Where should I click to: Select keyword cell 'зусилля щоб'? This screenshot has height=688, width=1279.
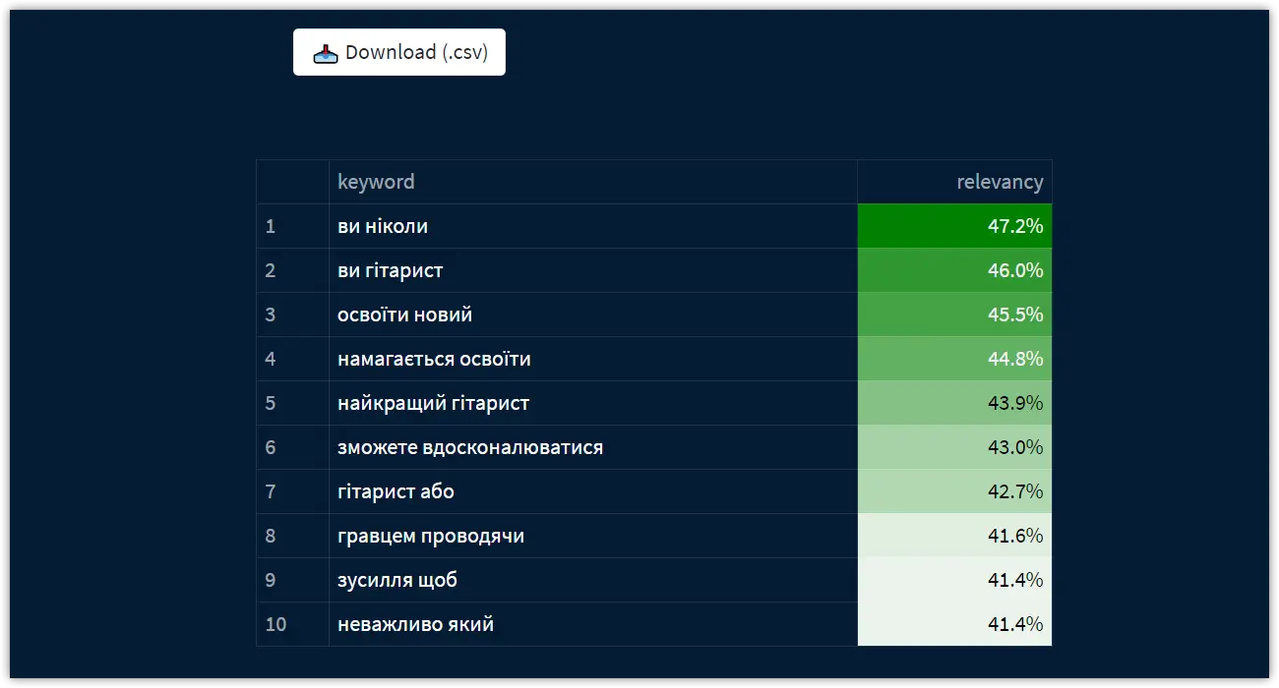point(593,580)
